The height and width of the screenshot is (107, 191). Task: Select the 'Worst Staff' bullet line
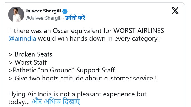click(28, 62)
